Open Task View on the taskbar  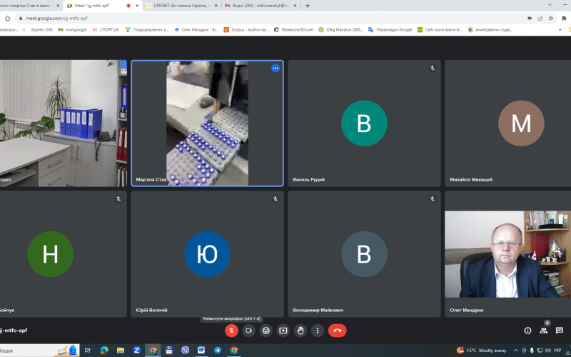(x=87, y=351)
